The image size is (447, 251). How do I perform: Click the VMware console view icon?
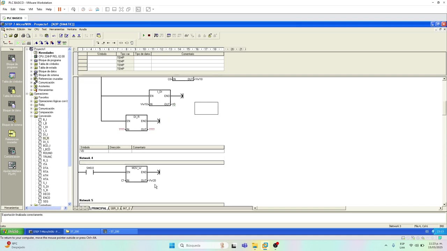point(138,9)
